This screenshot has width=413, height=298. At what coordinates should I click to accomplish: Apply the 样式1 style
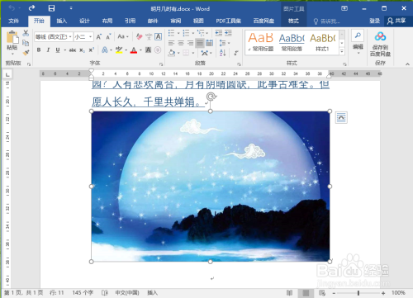[322, 42]
